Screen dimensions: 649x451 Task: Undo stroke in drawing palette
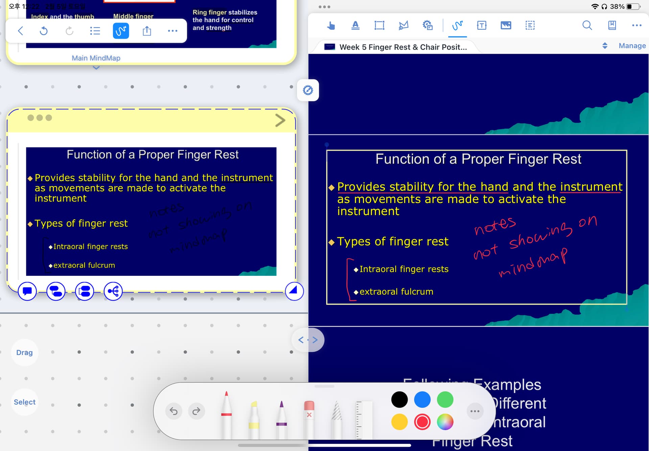coord(174,411)
